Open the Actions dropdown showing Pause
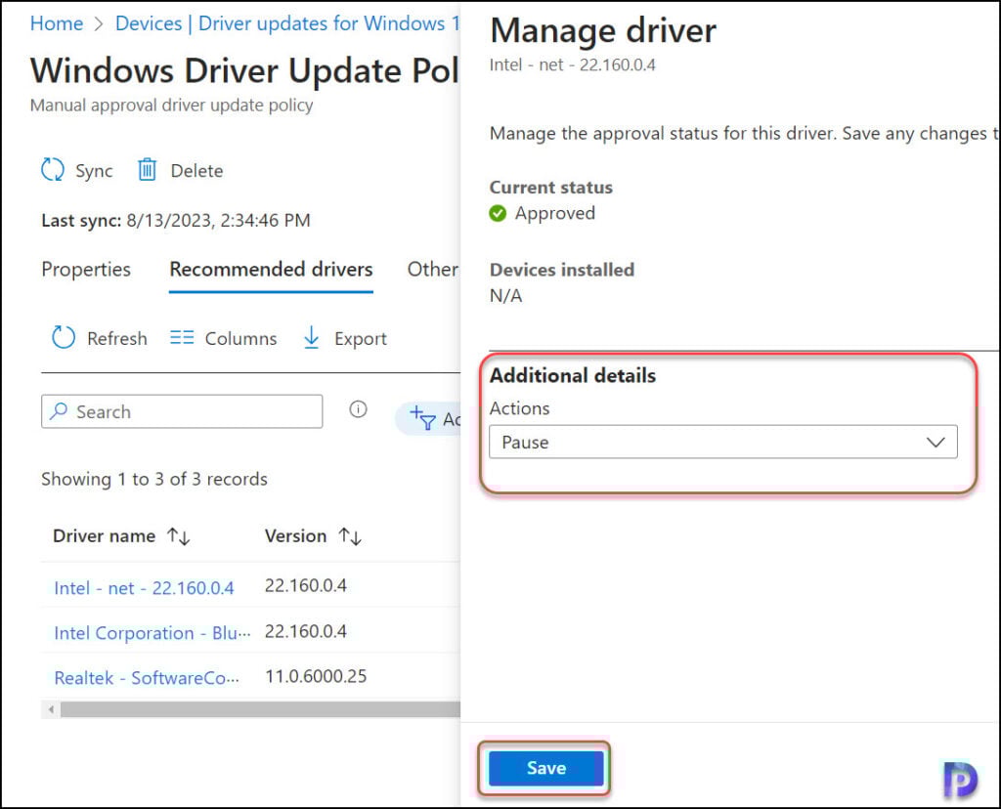The width and height of the screenshot is (1001, 809). [x=722, y=443]
